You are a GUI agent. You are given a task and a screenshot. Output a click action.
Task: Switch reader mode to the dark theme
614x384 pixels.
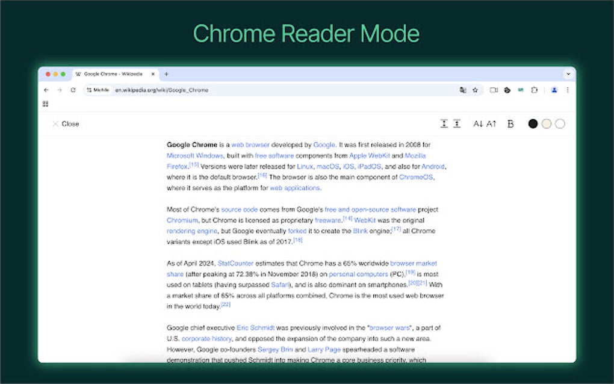pos(532,123)
